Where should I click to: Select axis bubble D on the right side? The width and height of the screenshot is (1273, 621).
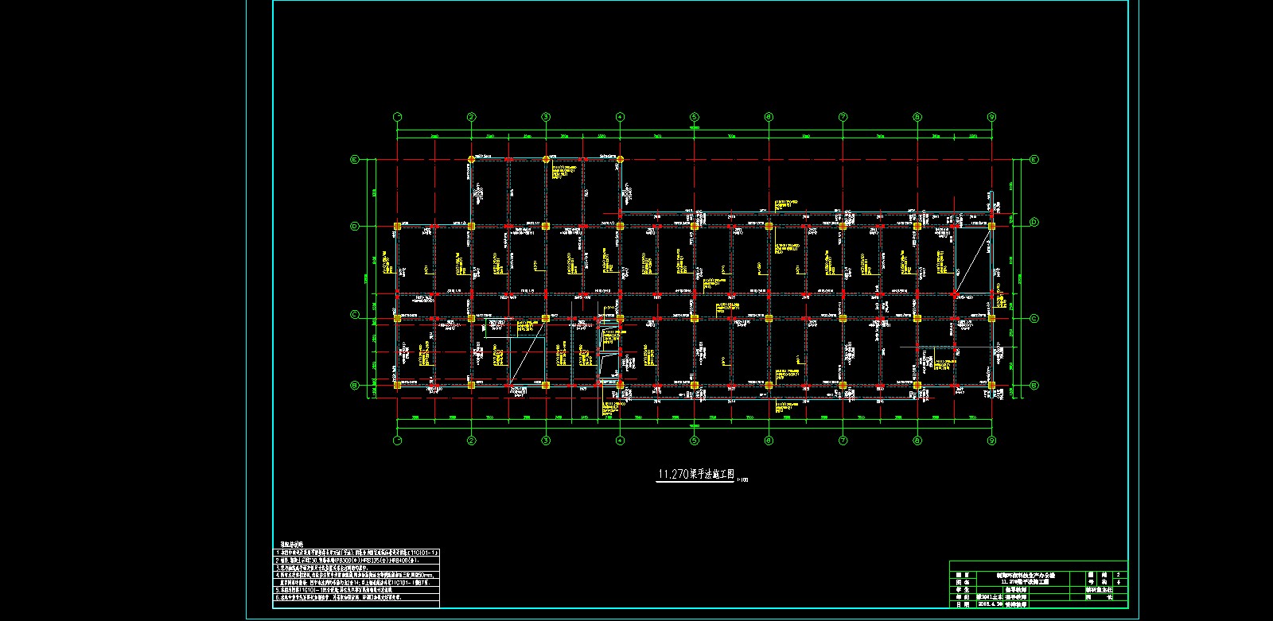click(1034, 222)
